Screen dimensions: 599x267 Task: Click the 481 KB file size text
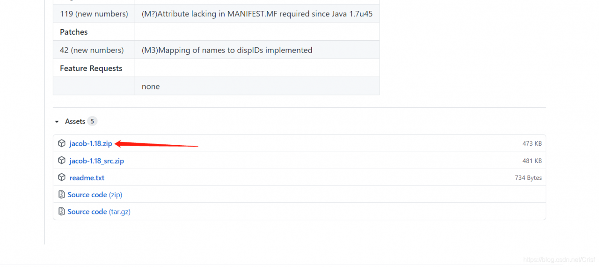(532, 161)
